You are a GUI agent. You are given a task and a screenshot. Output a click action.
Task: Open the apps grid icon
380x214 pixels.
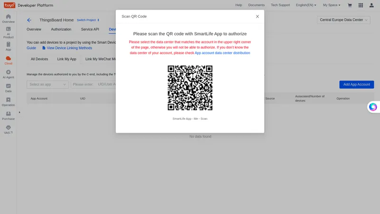click(x=361, y=5)
